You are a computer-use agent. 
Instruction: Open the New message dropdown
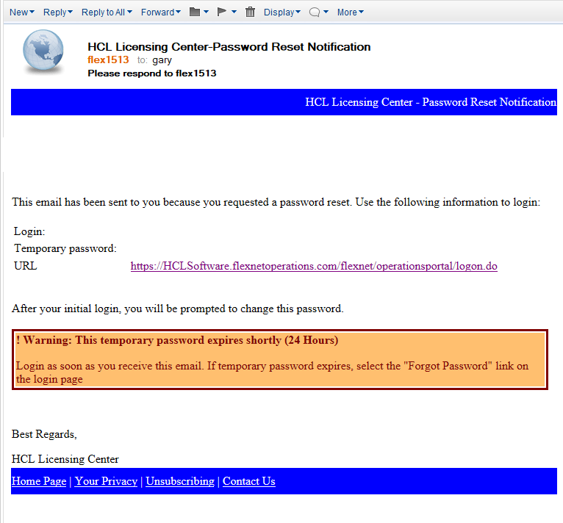(22, 12)
